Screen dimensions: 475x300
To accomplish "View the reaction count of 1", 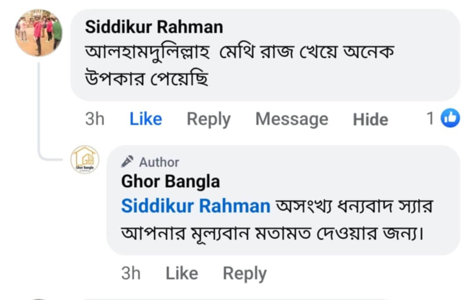I will tap(431, 118).
